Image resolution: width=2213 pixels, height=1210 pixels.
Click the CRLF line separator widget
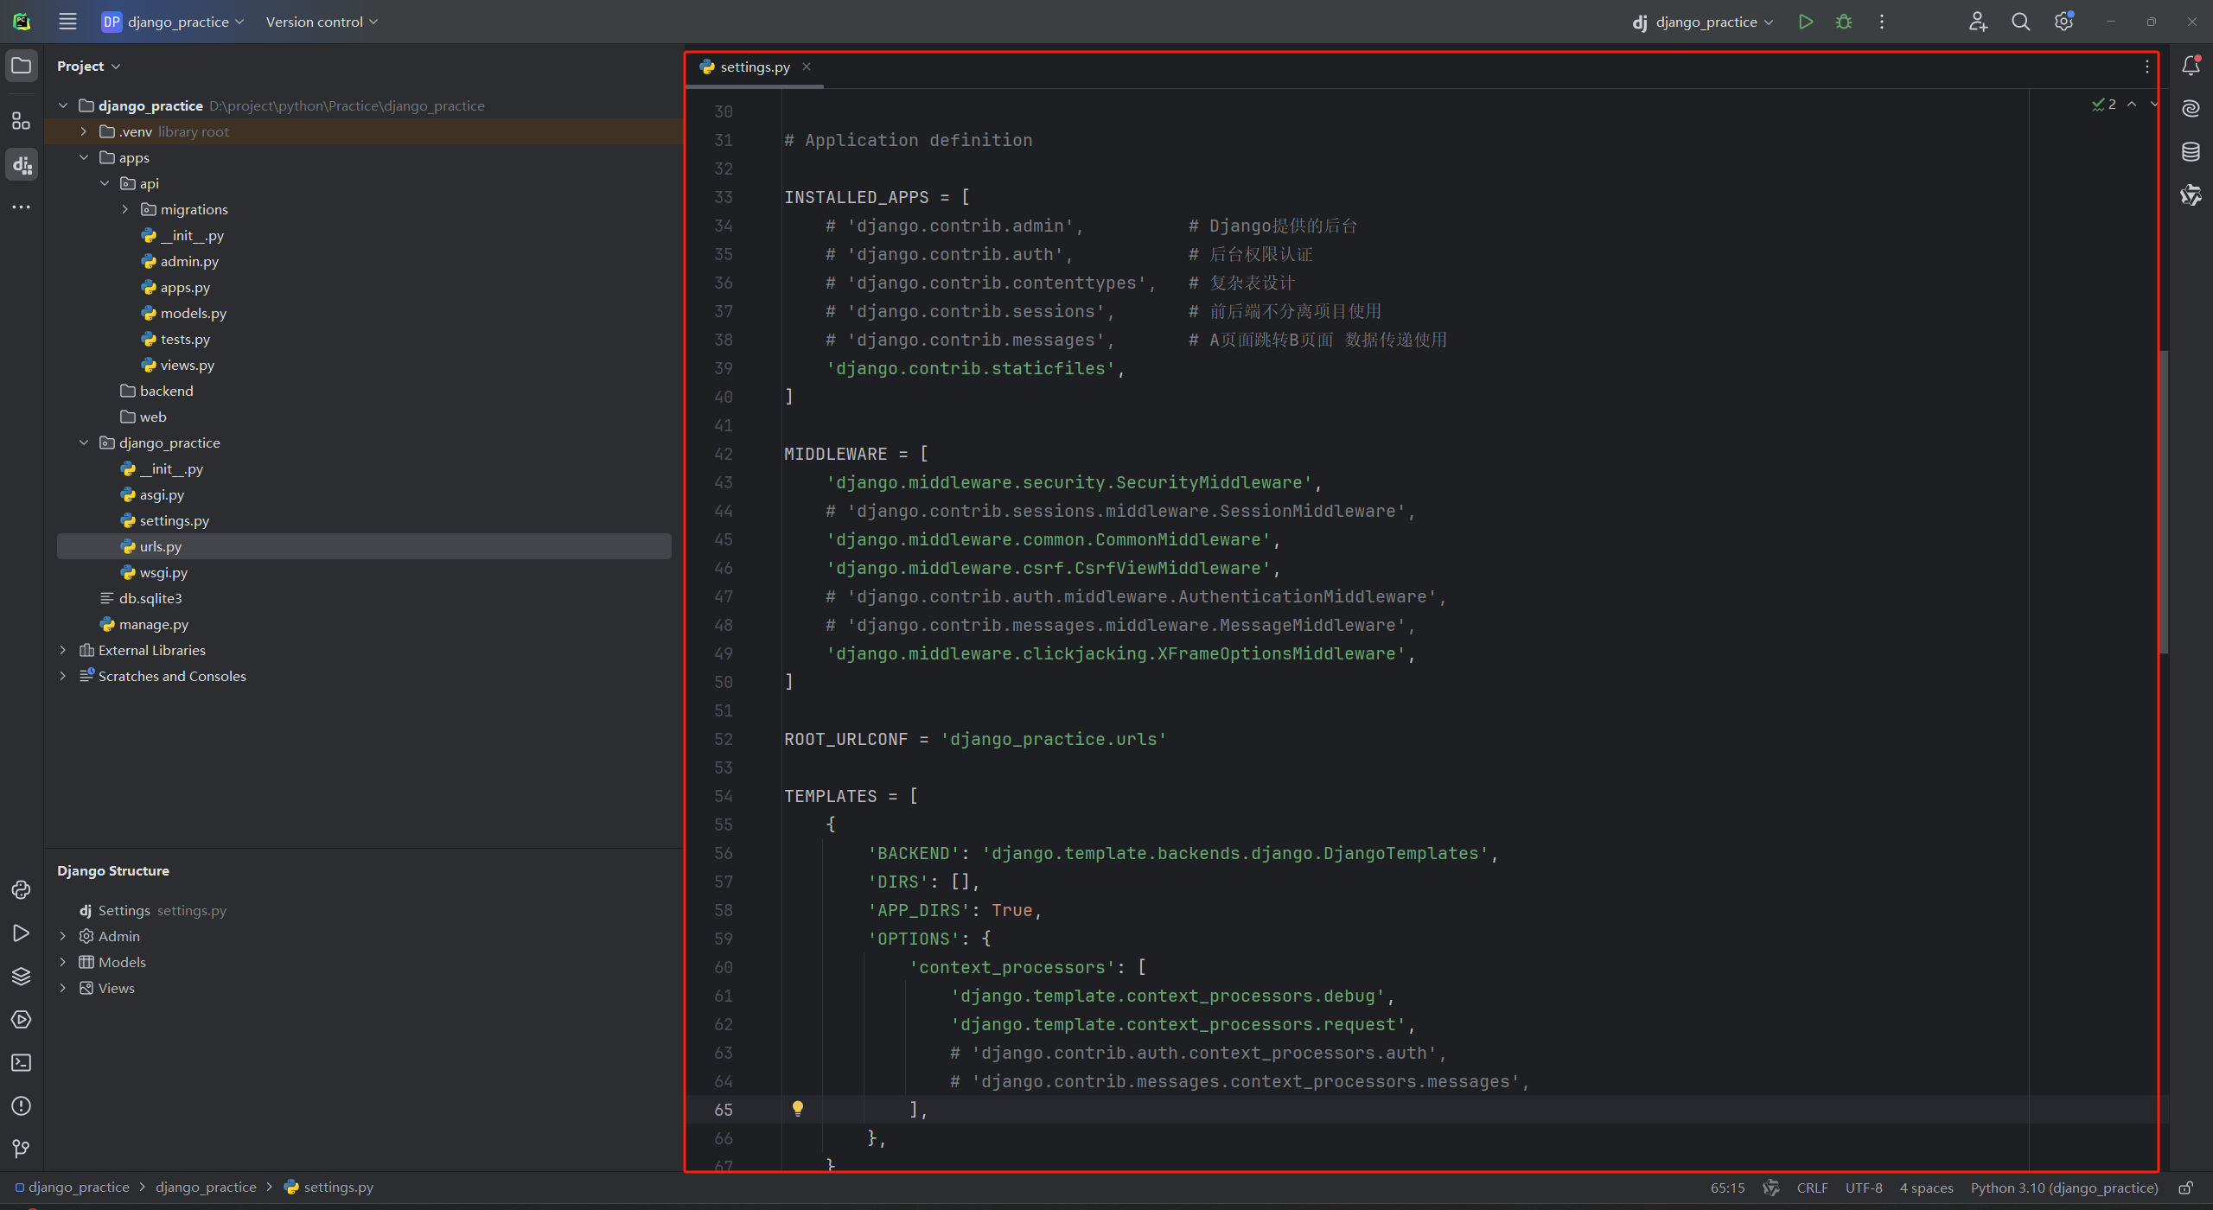(1811, 1188)
